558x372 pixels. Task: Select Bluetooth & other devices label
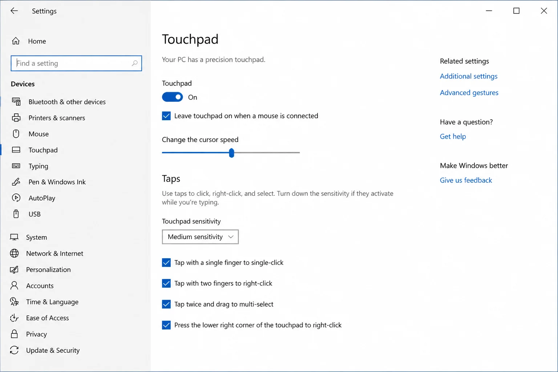[67, 102]
